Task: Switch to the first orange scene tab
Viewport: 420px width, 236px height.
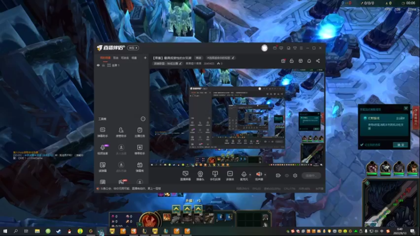Action: [106, 58]
